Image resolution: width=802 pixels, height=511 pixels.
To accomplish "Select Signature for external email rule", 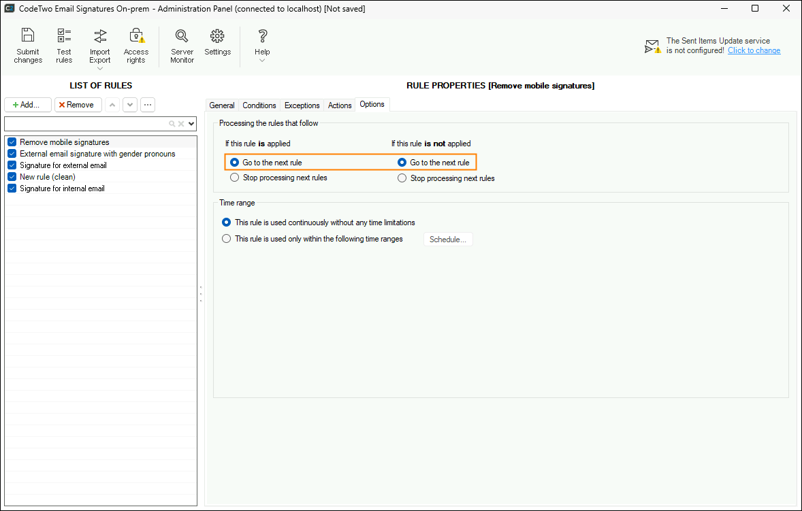I will click(x=63, y=165).
